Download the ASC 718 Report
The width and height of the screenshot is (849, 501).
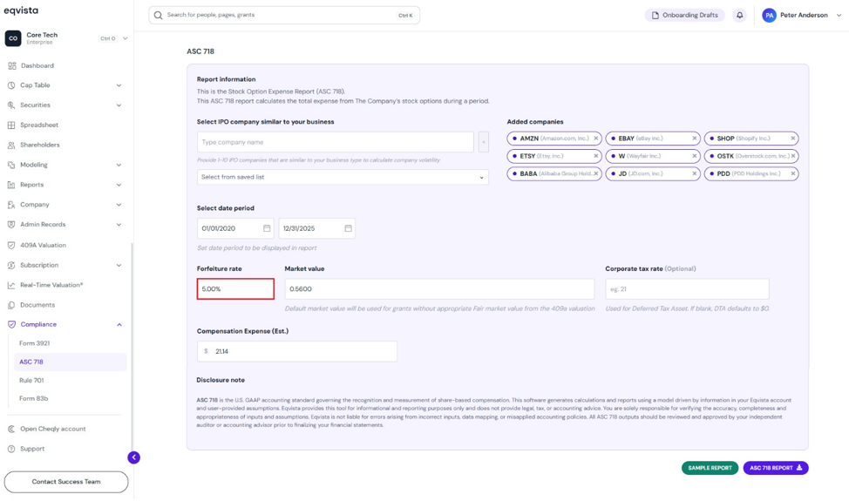776,468
